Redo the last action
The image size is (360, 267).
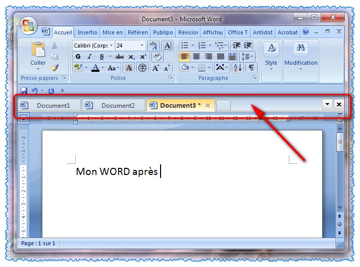(x=51, y=91)
